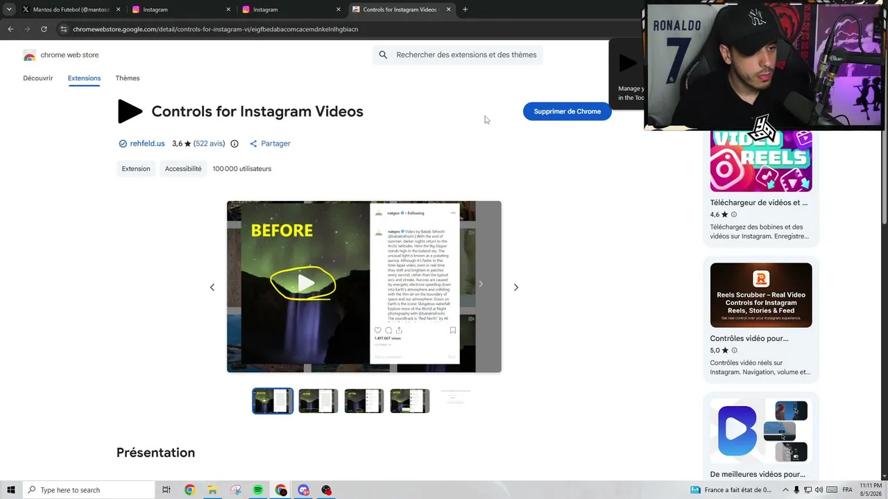Select the fourth screenshot thumbnail
The image size is (888, 499).
coord(410,401)
